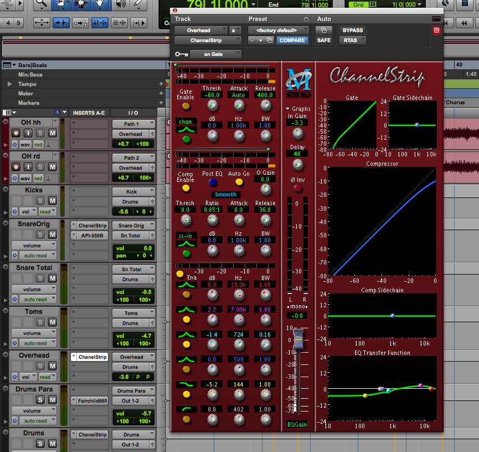Click the compressor Ratio knob
This screenshot has width=479, height=452.
click(212, 220)
